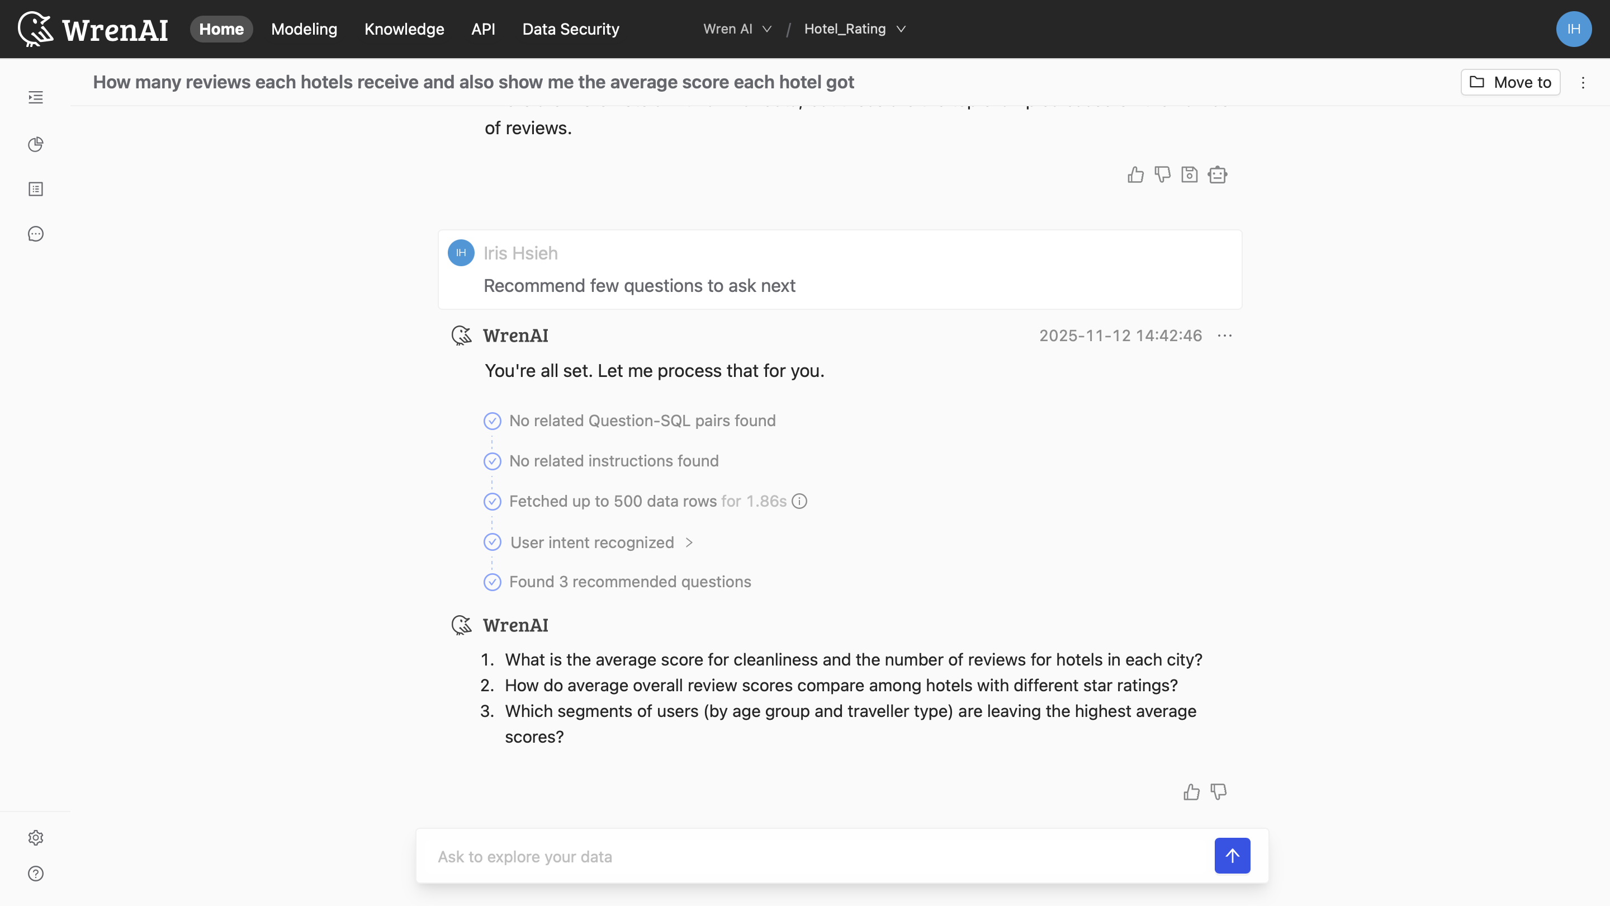
Task: Expand the User intent recognized details
Action: point(689,542)
